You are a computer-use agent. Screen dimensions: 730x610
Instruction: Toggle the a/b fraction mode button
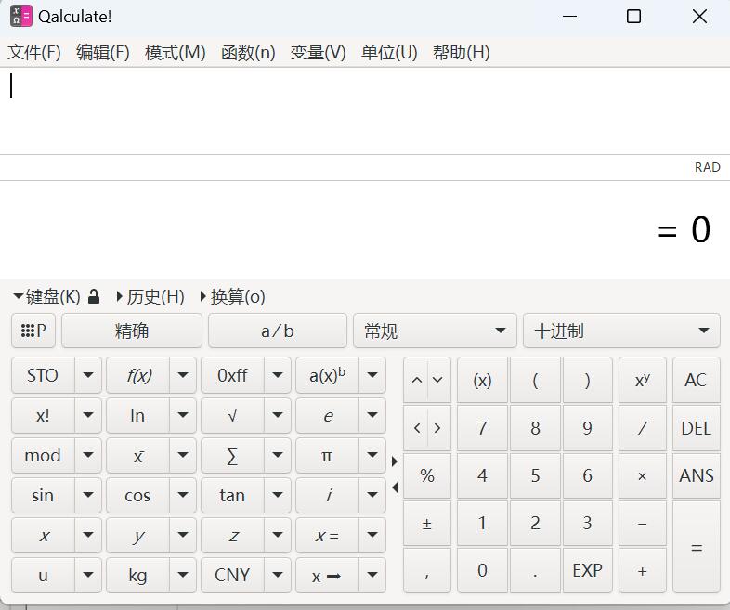click(278, 331)
